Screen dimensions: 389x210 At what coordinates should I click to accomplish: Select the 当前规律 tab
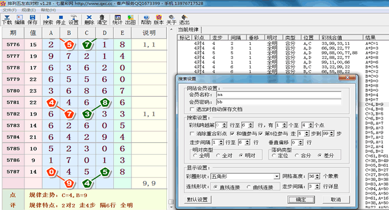pos(188,30)
